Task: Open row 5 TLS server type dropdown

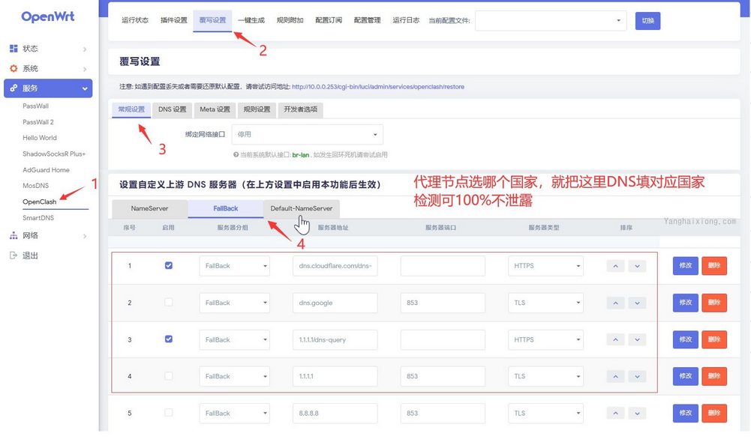Action: [545, 414]
